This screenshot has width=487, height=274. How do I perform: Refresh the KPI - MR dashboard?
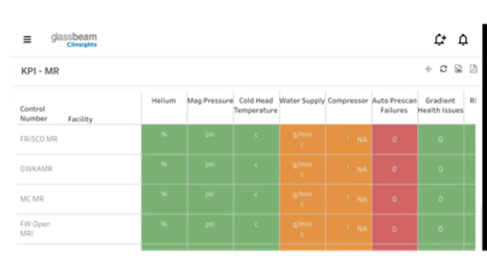tap(443, 69)
